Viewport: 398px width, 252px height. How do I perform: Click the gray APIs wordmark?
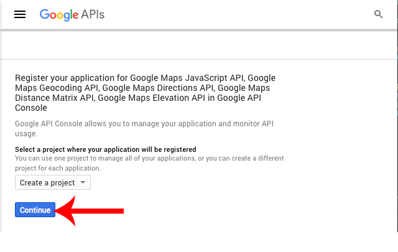point(93,15)
